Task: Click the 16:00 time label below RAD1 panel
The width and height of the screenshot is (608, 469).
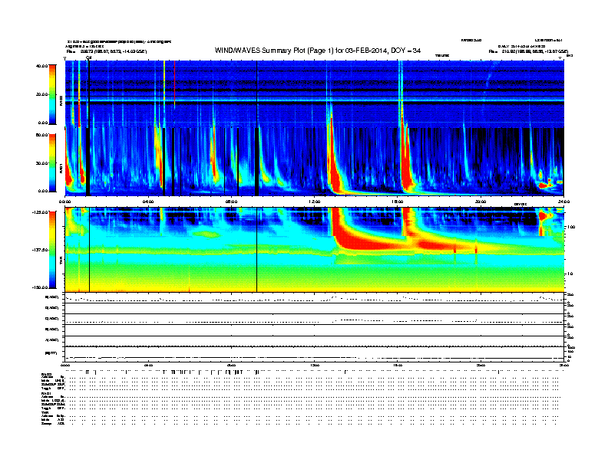Action: [398, 202]
